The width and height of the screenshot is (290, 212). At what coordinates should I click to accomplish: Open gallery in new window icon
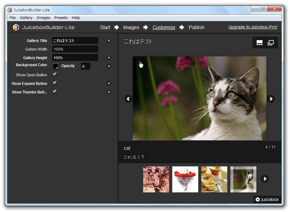pos(271,43)
